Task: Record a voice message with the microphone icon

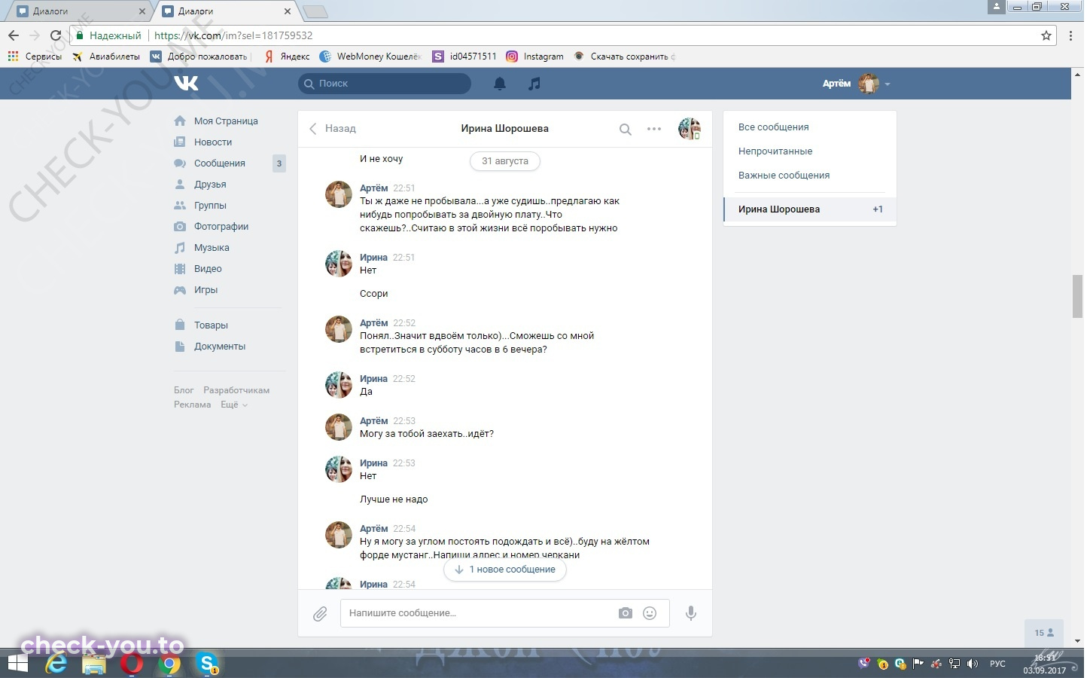Action: coord(690,613)
